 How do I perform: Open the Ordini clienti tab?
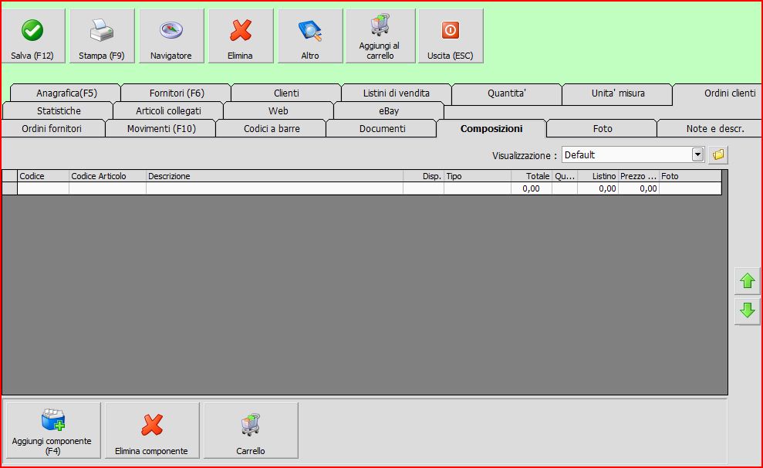click(718, 93)
